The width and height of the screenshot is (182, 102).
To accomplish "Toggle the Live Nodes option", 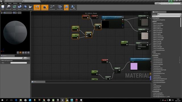I will pos(52,7).
